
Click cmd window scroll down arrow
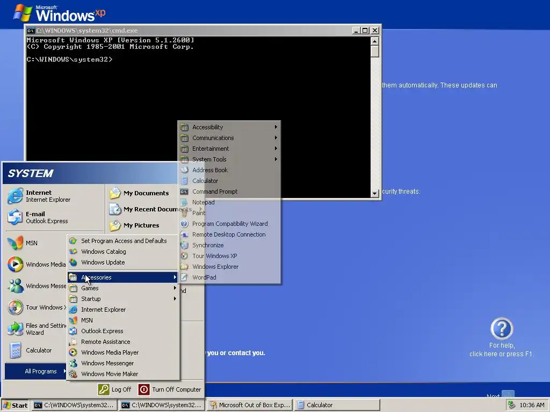coord(374,193)
